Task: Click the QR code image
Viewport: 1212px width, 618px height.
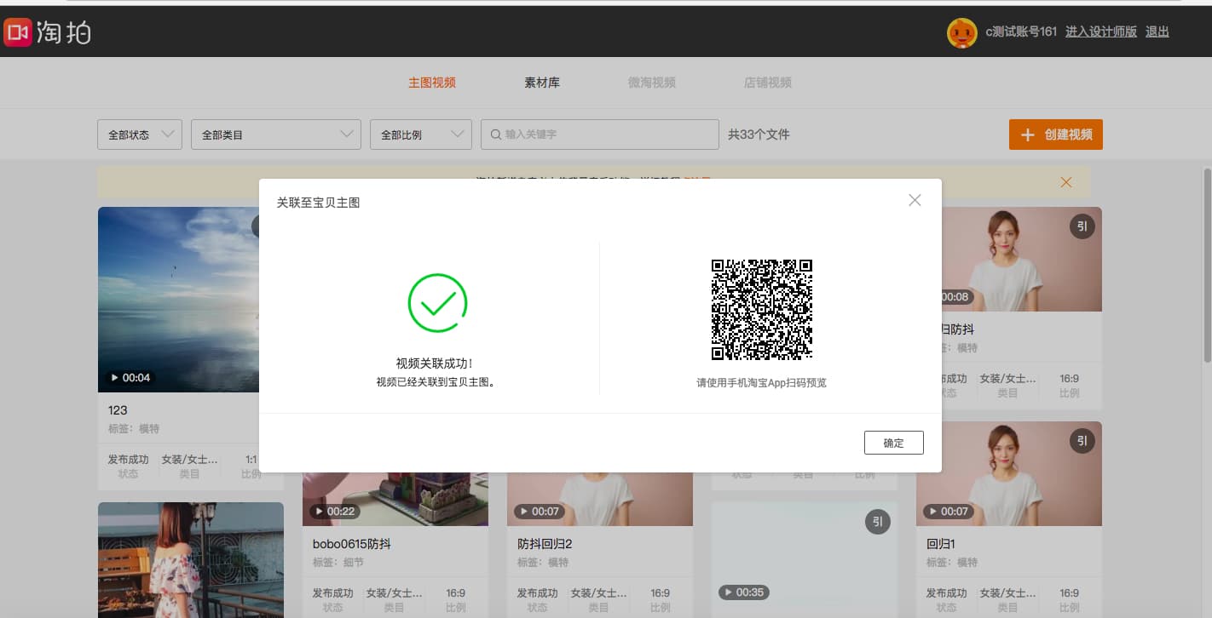Action: pos(762,310)
